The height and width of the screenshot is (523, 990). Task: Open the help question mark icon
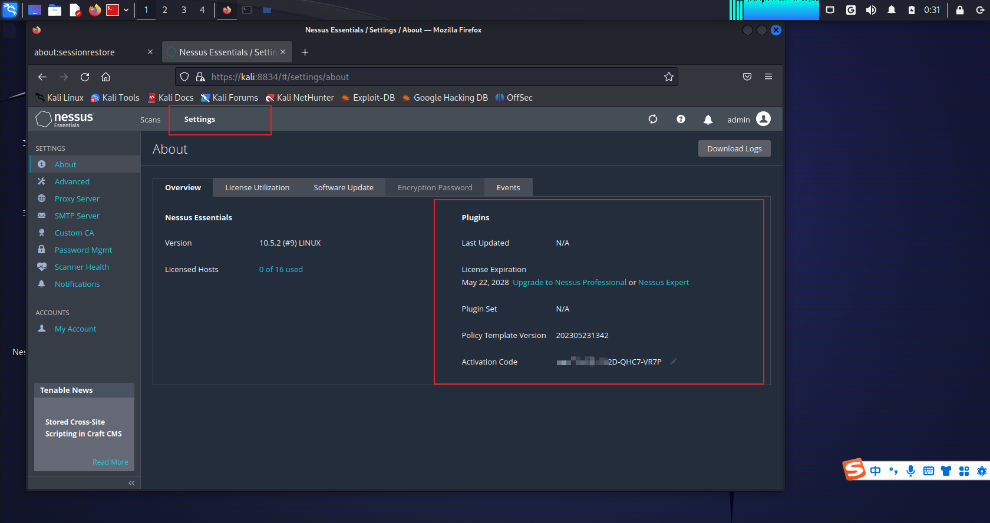[681, 119]
